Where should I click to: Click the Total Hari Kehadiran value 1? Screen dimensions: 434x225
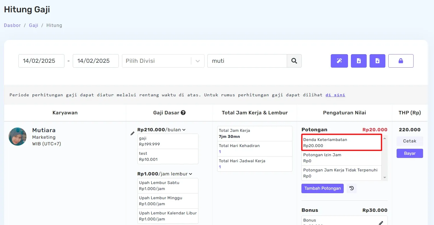[x=220, y=152]
